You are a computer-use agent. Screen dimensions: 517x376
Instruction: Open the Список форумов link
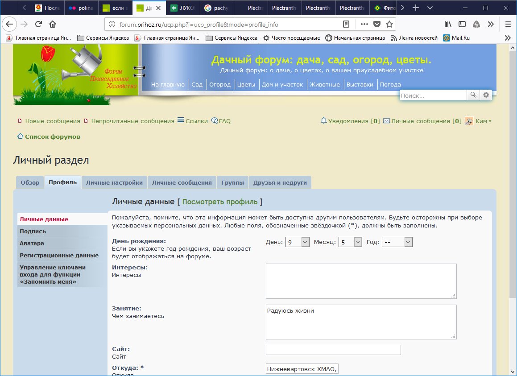(52, 136)
